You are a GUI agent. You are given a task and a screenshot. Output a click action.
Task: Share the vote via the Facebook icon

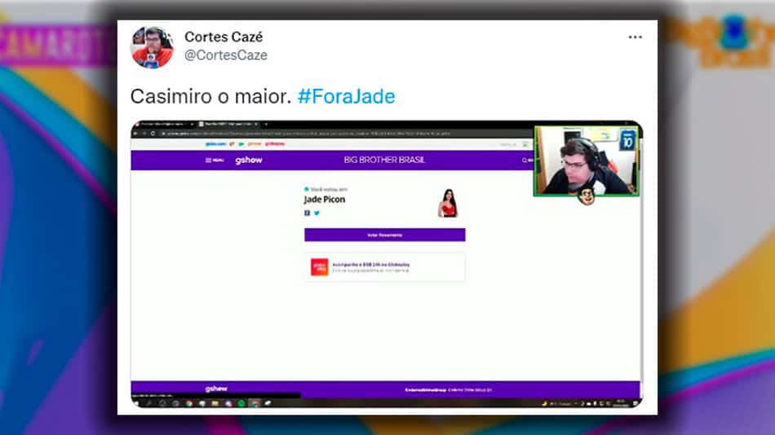307,213
